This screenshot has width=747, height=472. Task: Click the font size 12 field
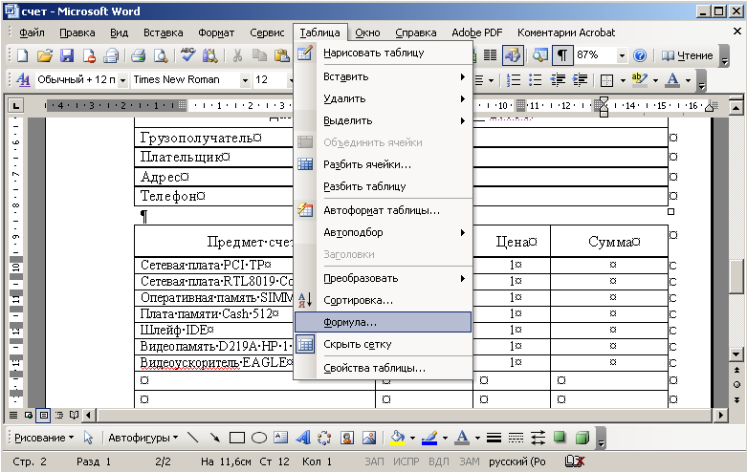[269, 80]
